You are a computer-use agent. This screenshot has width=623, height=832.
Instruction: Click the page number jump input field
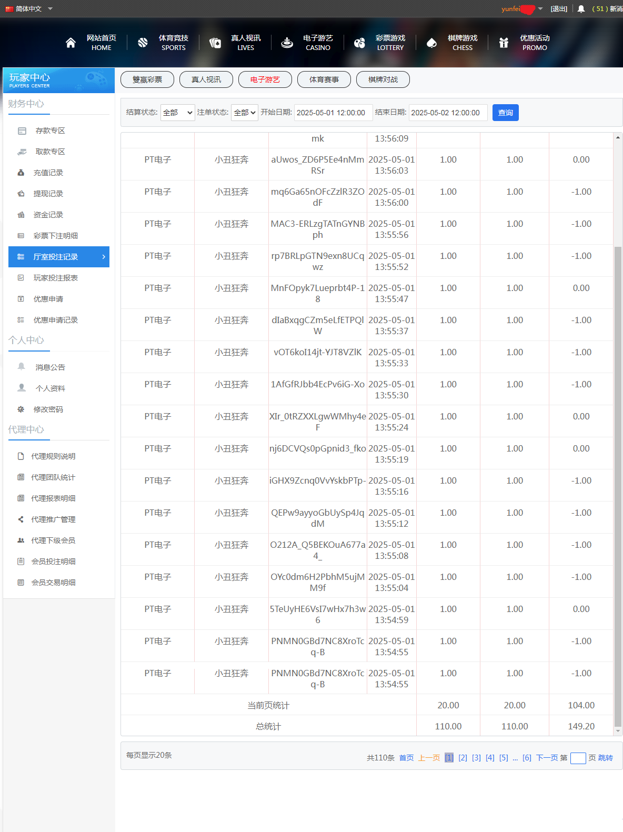[x=578, y=758]
